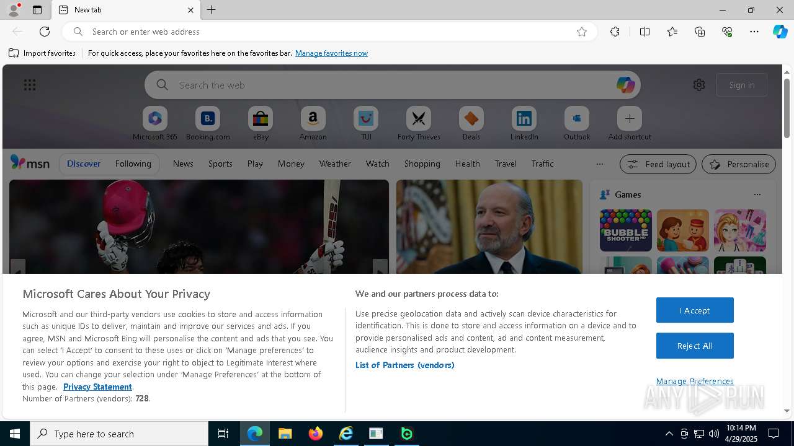Open the Sports section
The image size is (794, 446).
click(x=220, y=164)
